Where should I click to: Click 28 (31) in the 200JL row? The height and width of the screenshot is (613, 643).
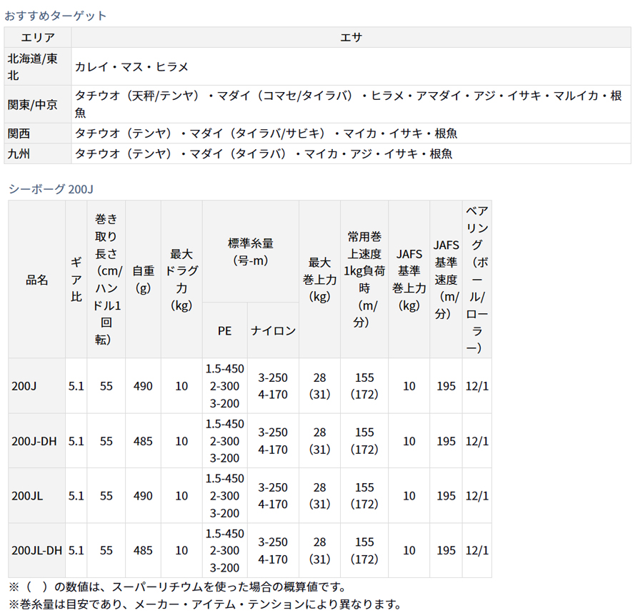pos(320,496)
